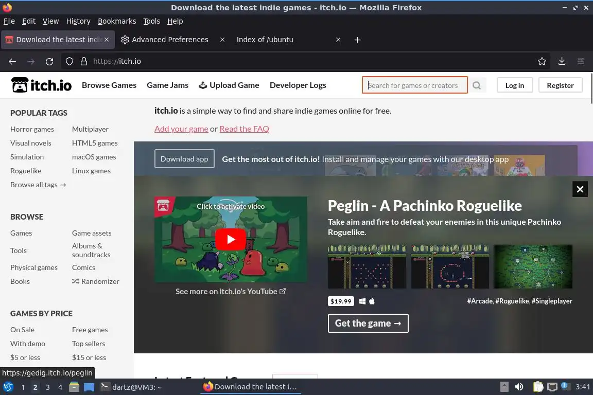This screenshot has height=395, width=593.
Task: Play the Peglin YouTube video
Action: 231,239
